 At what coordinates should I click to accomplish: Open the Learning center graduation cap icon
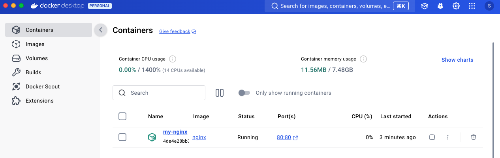[x=425, y=6]
